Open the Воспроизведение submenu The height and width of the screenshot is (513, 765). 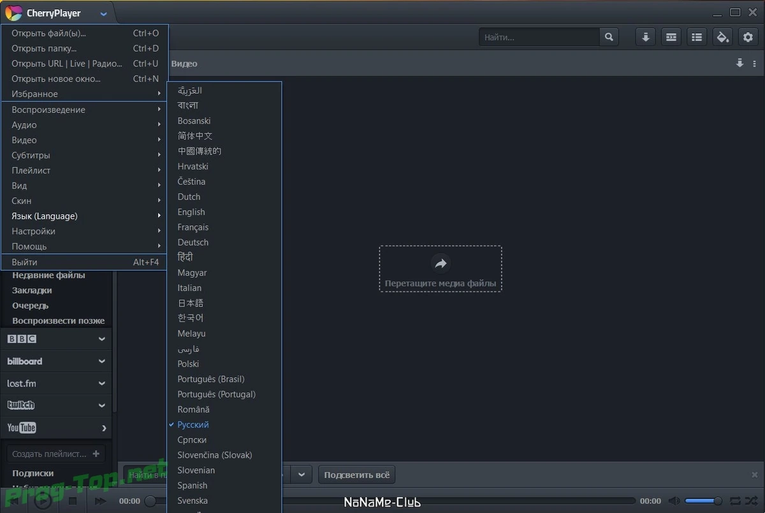coord(84,110)
